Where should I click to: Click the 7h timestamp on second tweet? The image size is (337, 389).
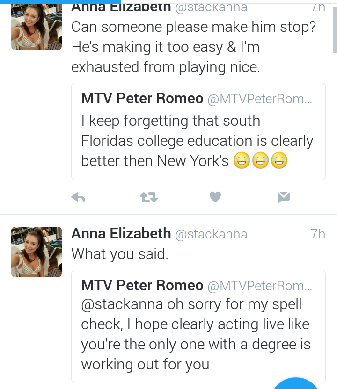tap(318, 234)
